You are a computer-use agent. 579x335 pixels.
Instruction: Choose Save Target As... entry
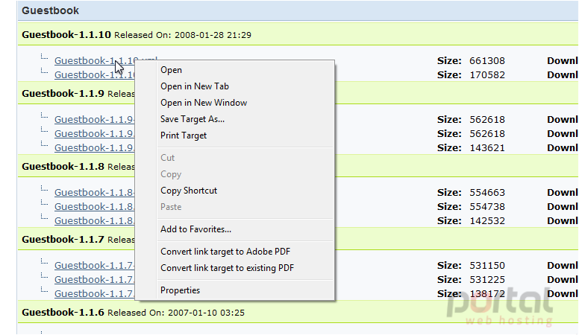click(x=193, y=119)
